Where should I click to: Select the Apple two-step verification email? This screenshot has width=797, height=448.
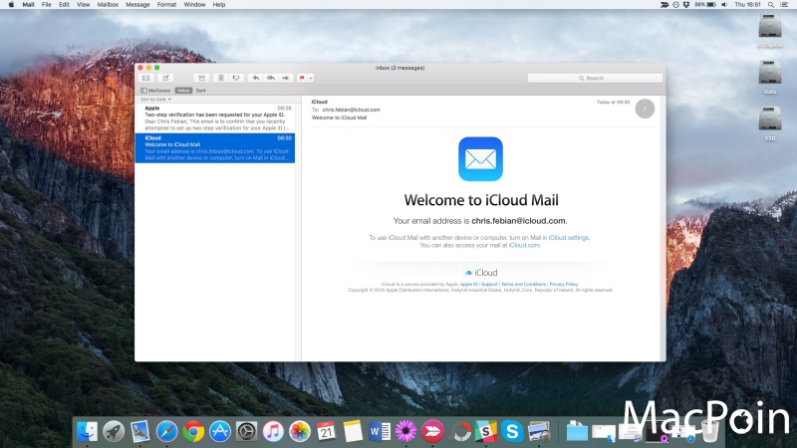coord(215,118)
